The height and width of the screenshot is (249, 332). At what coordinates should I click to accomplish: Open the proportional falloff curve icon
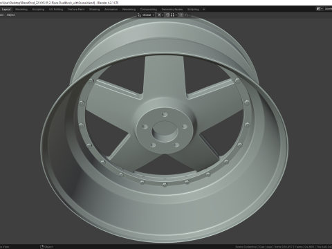coord(186,15)
